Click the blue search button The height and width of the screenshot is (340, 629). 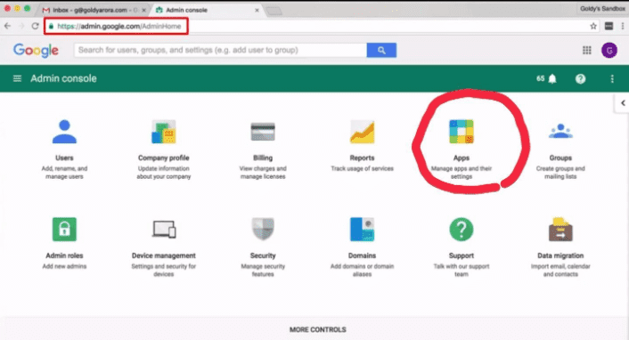[x=381, y=50]
